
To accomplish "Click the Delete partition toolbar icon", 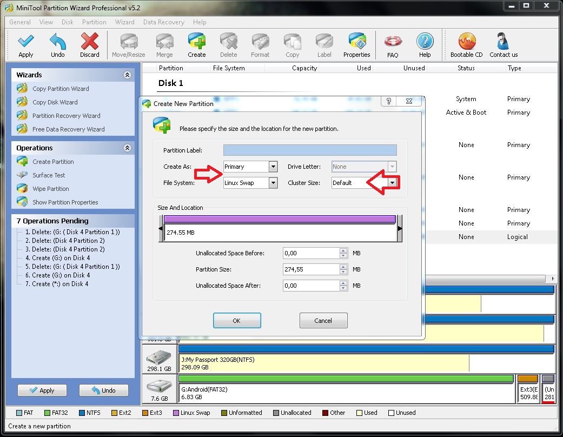I will [229, 41].
